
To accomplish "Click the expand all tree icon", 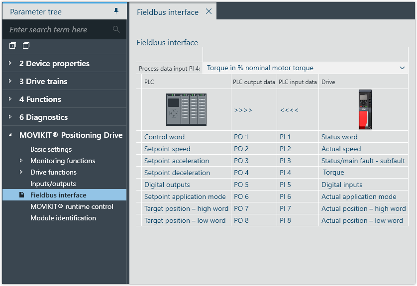I will 12,46.
